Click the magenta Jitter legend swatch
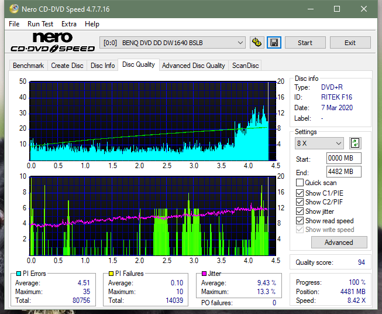 (x=204, y=274)
